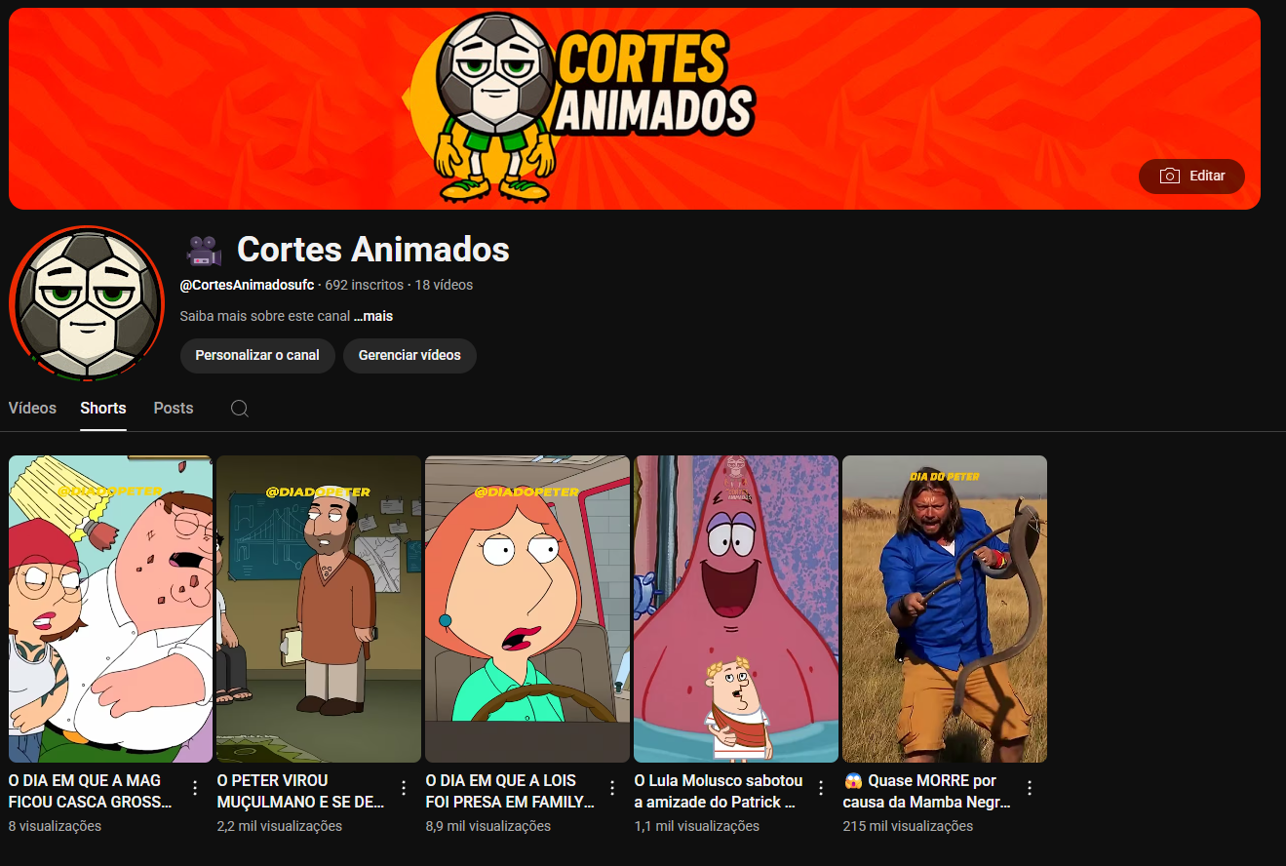Click the "692 inscritos" subscriber count

(x=365, y=285)
